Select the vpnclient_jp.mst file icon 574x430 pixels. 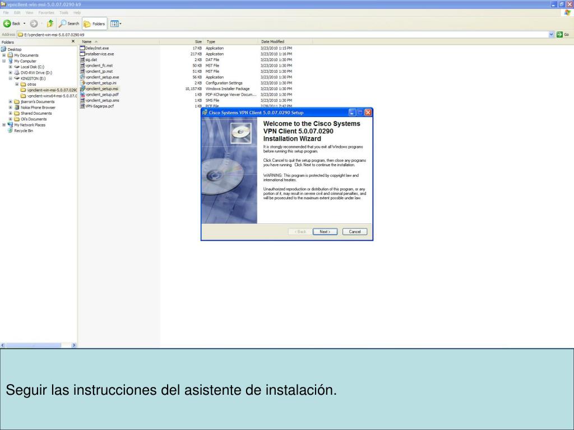point(82,71)
